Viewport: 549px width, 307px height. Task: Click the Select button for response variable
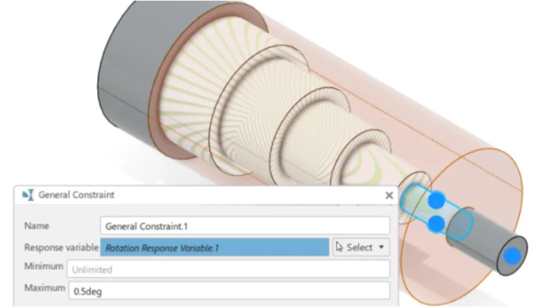coord(361,247)
